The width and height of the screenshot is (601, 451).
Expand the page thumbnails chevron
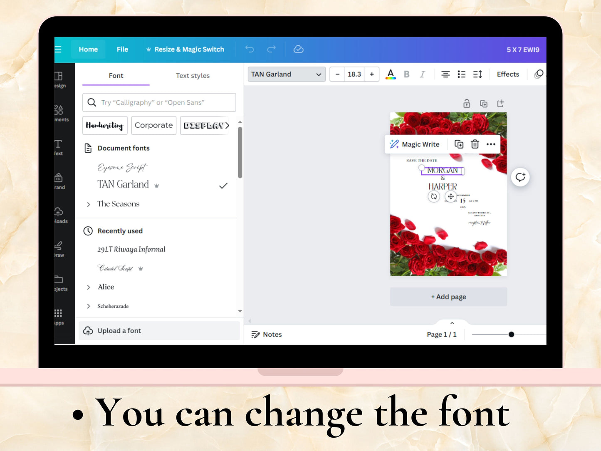(452, 323)
